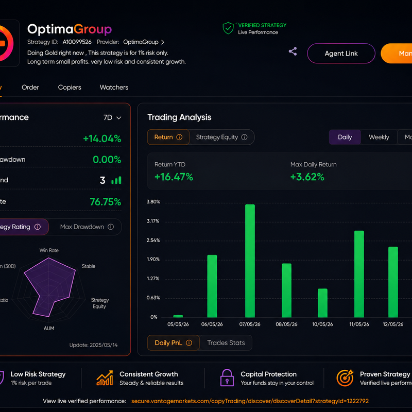Open the vantagemarkets live performance link
412x412 pixels.
[250, 401]
